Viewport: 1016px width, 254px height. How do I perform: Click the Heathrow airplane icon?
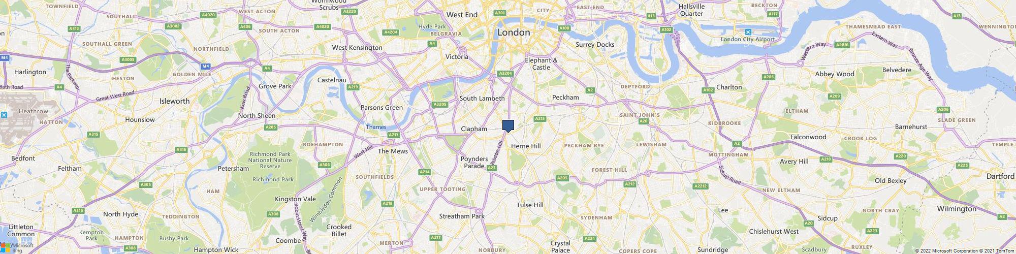4,115
